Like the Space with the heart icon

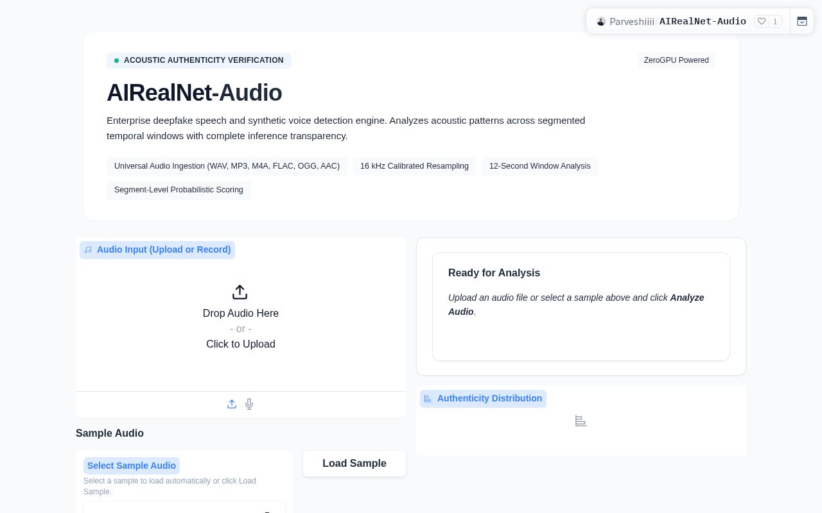pos(762,21)
